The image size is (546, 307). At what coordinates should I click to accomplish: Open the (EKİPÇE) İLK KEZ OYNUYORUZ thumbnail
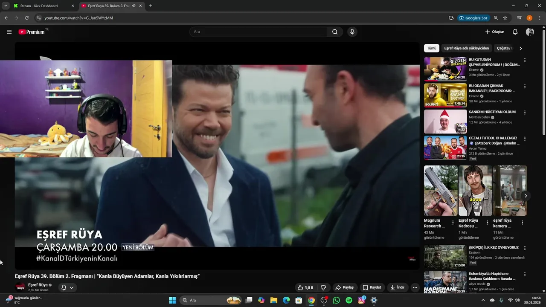tap(445, 257)
